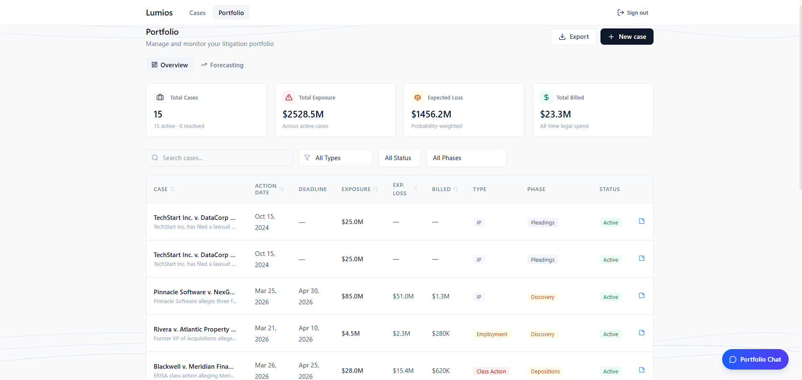Screen dimensions: 802x380
Task: Go to the Cases navigation tab
Action: point(197,13)
